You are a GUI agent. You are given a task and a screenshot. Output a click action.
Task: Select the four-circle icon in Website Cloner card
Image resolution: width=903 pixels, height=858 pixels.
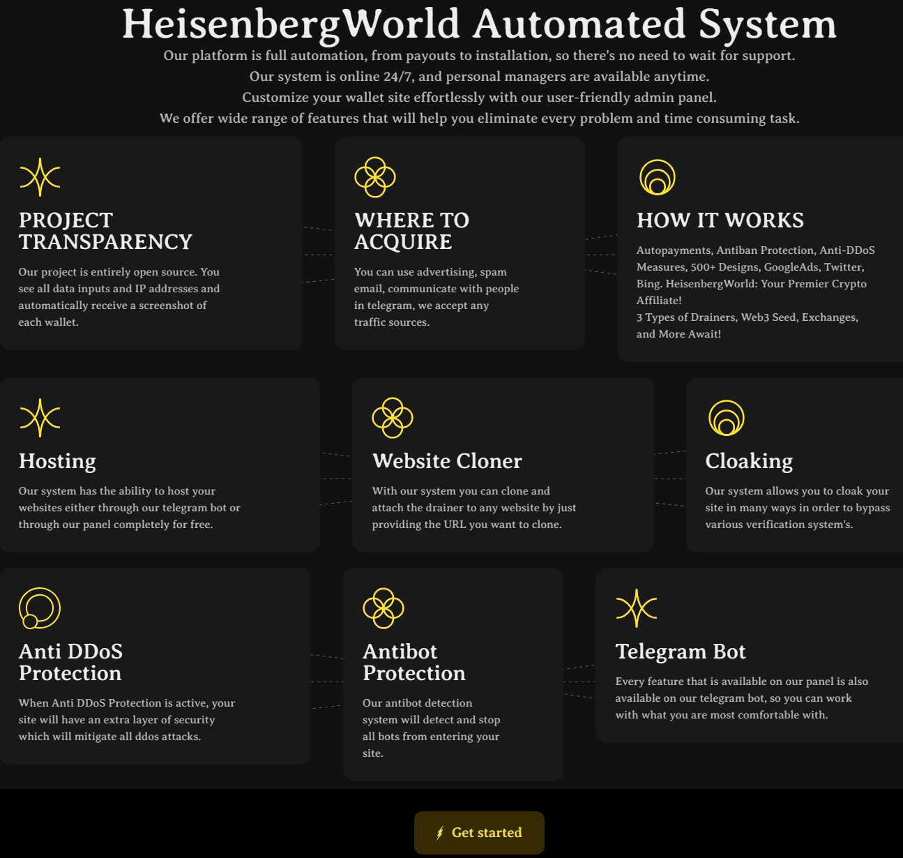coord(393,418)
